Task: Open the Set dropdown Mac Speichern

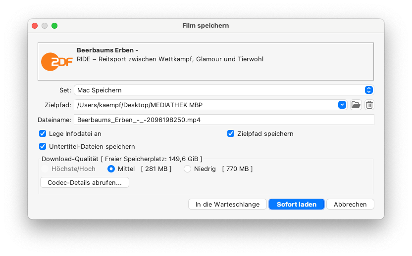Action: 224,90
